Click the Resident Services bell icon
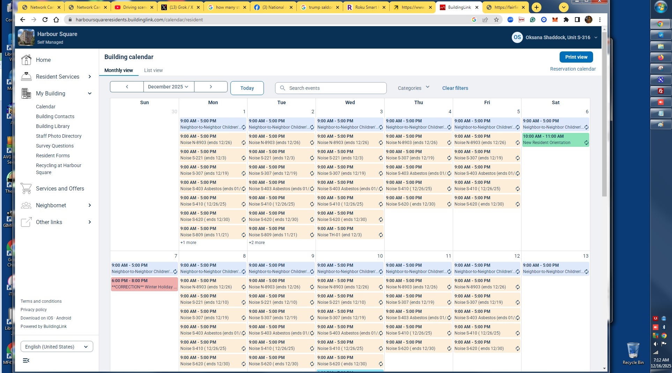The width and height of the screenshot is (672, 373). (x=26, y=77)
